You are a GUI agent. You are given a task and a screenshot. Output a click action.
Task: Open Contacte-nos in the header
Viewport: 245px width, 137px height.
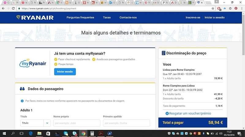coord(128,17)
